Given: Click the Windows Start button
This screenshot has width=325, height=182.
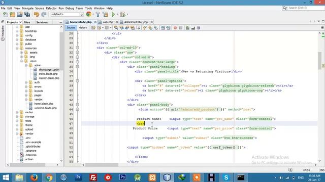Looking at the screenshot, I should click(x=6, y=177).
